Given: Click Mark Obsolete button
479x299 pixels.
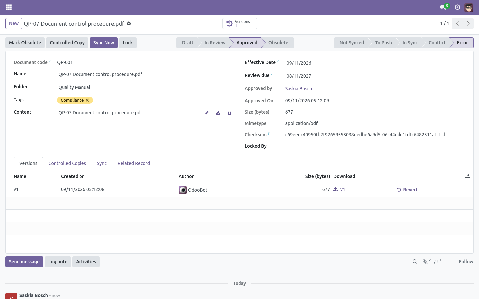Looking at the screenshot, I should (x=25, y=43).
